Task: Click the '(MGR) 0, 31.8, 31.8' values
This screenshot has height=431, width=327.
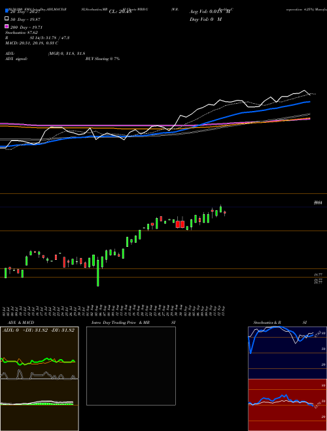Action: point(67,54)
